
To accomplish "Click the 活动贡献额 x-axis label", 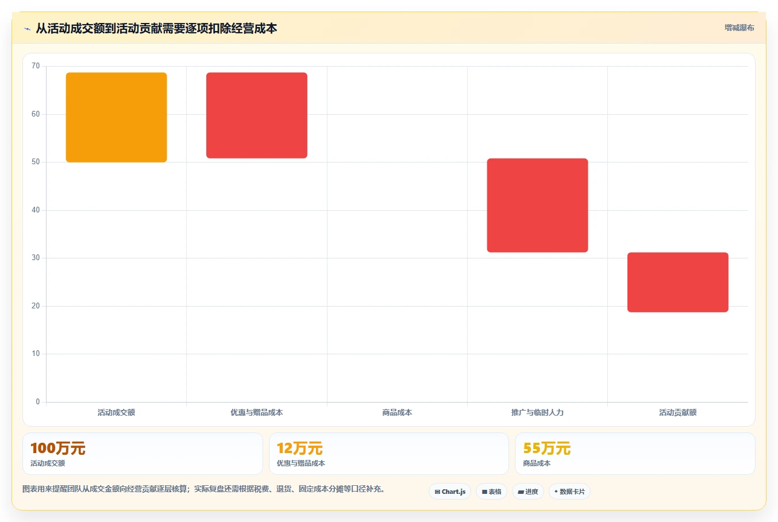I will point(678,412).
